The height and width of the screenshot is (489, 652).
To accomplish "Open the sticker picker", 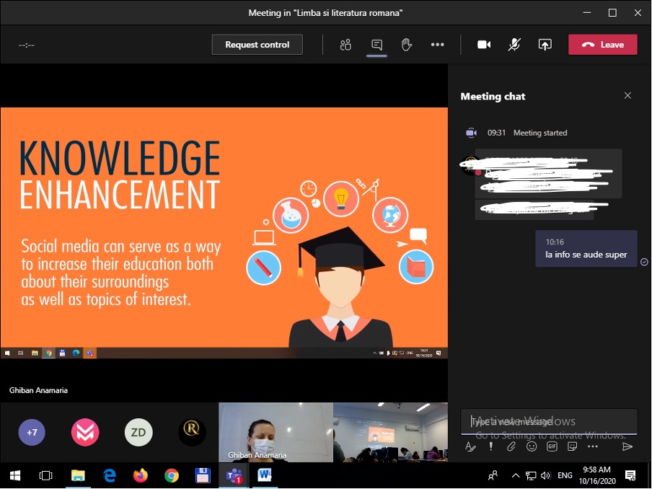I will 573,446.
